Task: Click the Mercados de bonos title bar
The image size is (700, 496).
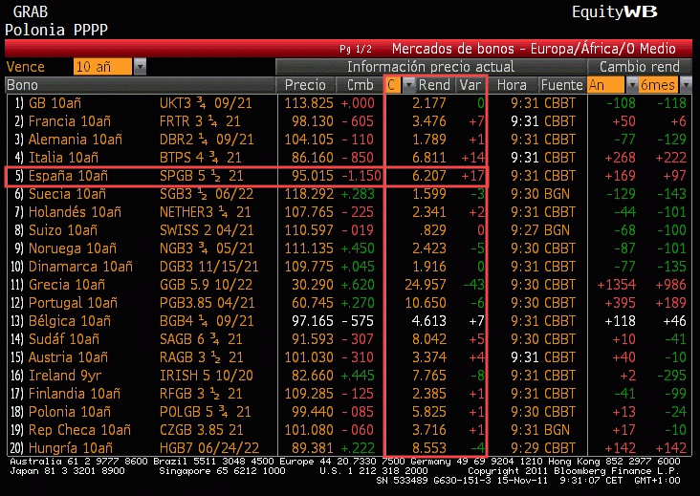Action: [x=533, y=48]
